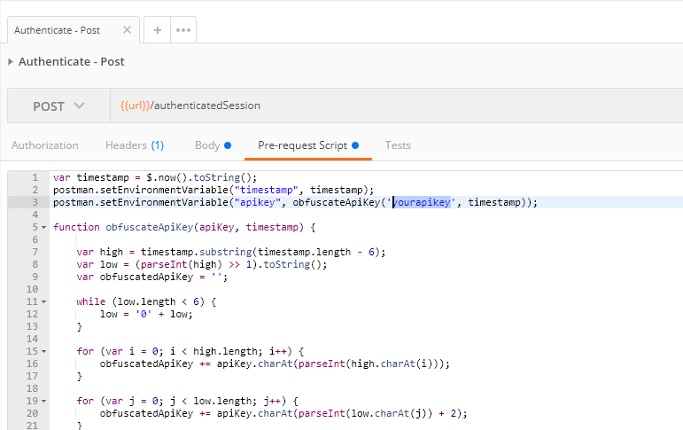
Task: Collapse the for loop at line 19
Action: (x=43, y=401)
